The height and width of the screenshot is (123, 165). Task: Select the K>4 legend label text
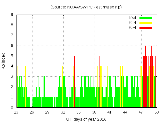point(133,28)
